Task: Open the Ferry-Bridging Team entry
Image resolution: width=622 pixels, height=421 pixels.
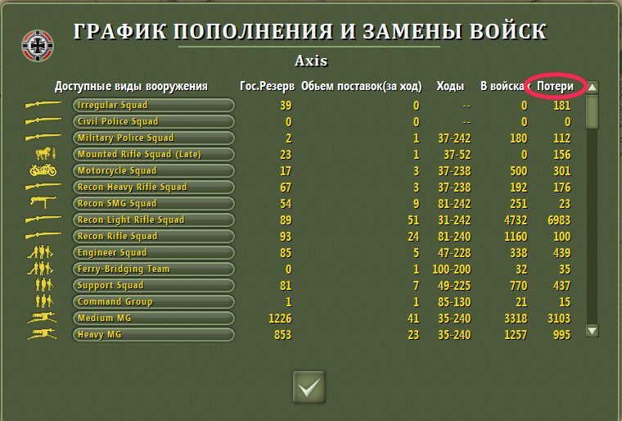Action: [x=154, y=269]
